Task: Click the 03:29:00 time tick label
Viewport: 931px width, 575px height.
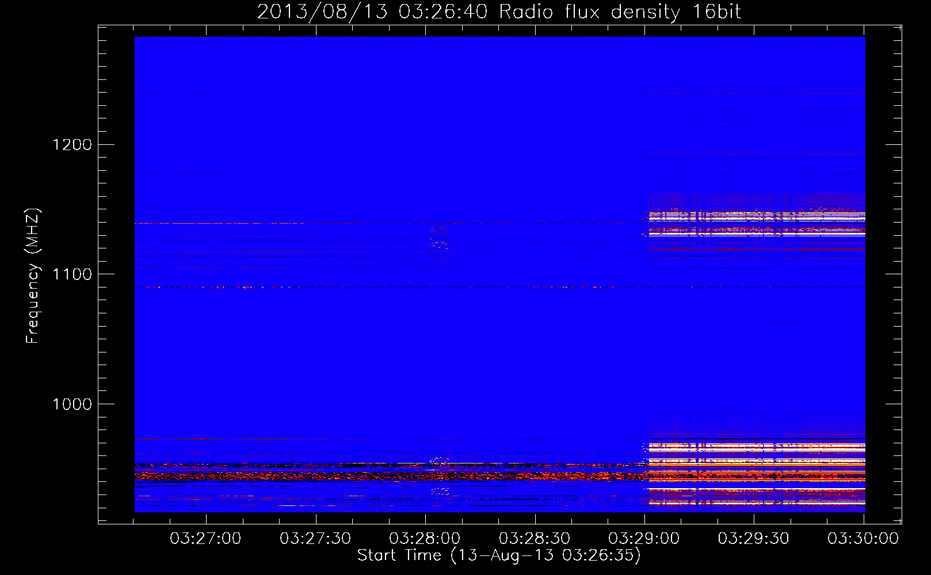Action: pyautogui.click(x=644, y=539)
